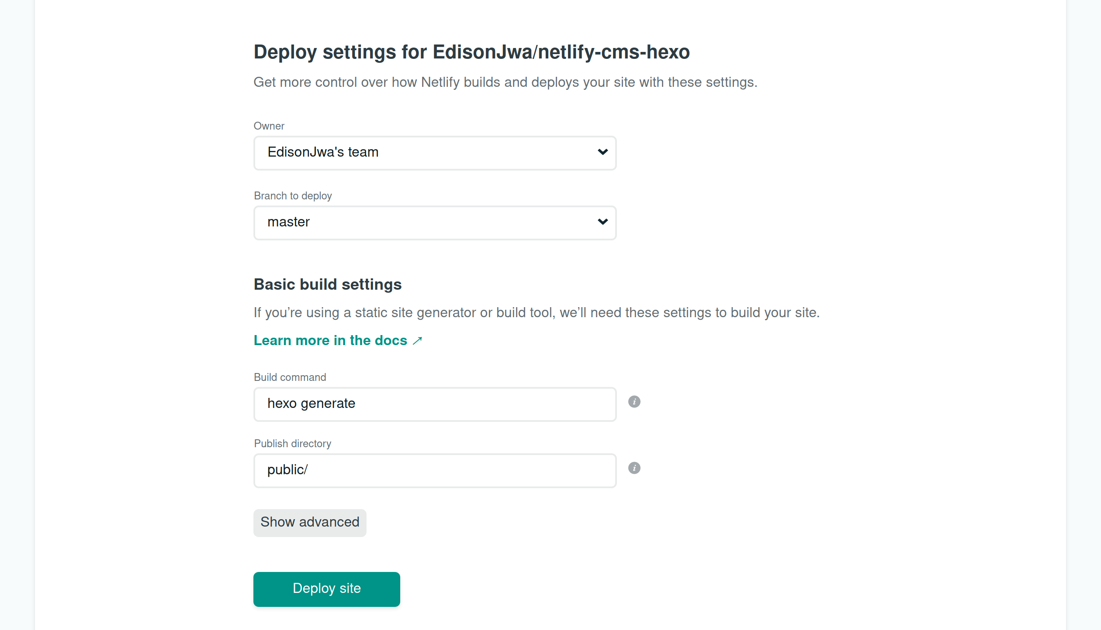Click the Branch to deploy label

(x=293, y=196)
